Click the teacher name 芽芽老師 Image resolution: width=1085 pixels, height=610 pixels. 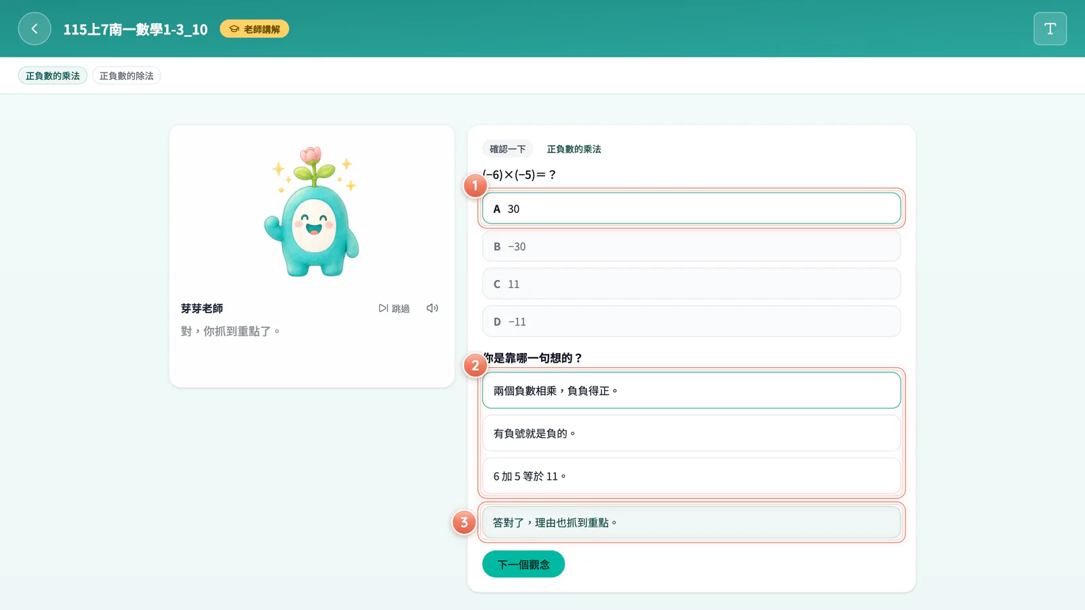(202, 308)
